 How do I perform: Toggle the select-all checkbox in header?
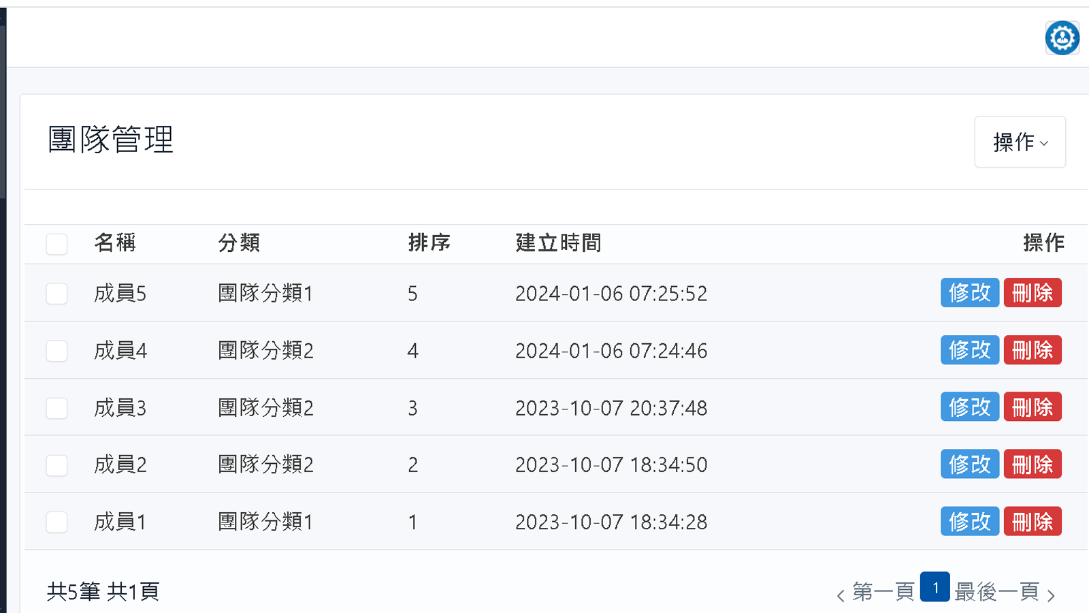[x=56, y=244]
